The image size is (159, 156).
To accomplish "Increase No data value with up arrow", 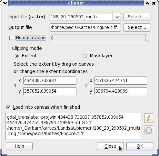I will (148, 36).
